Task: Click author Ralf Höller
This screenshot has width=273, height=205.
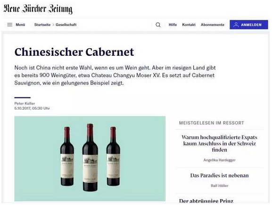Action: [219, 186]
